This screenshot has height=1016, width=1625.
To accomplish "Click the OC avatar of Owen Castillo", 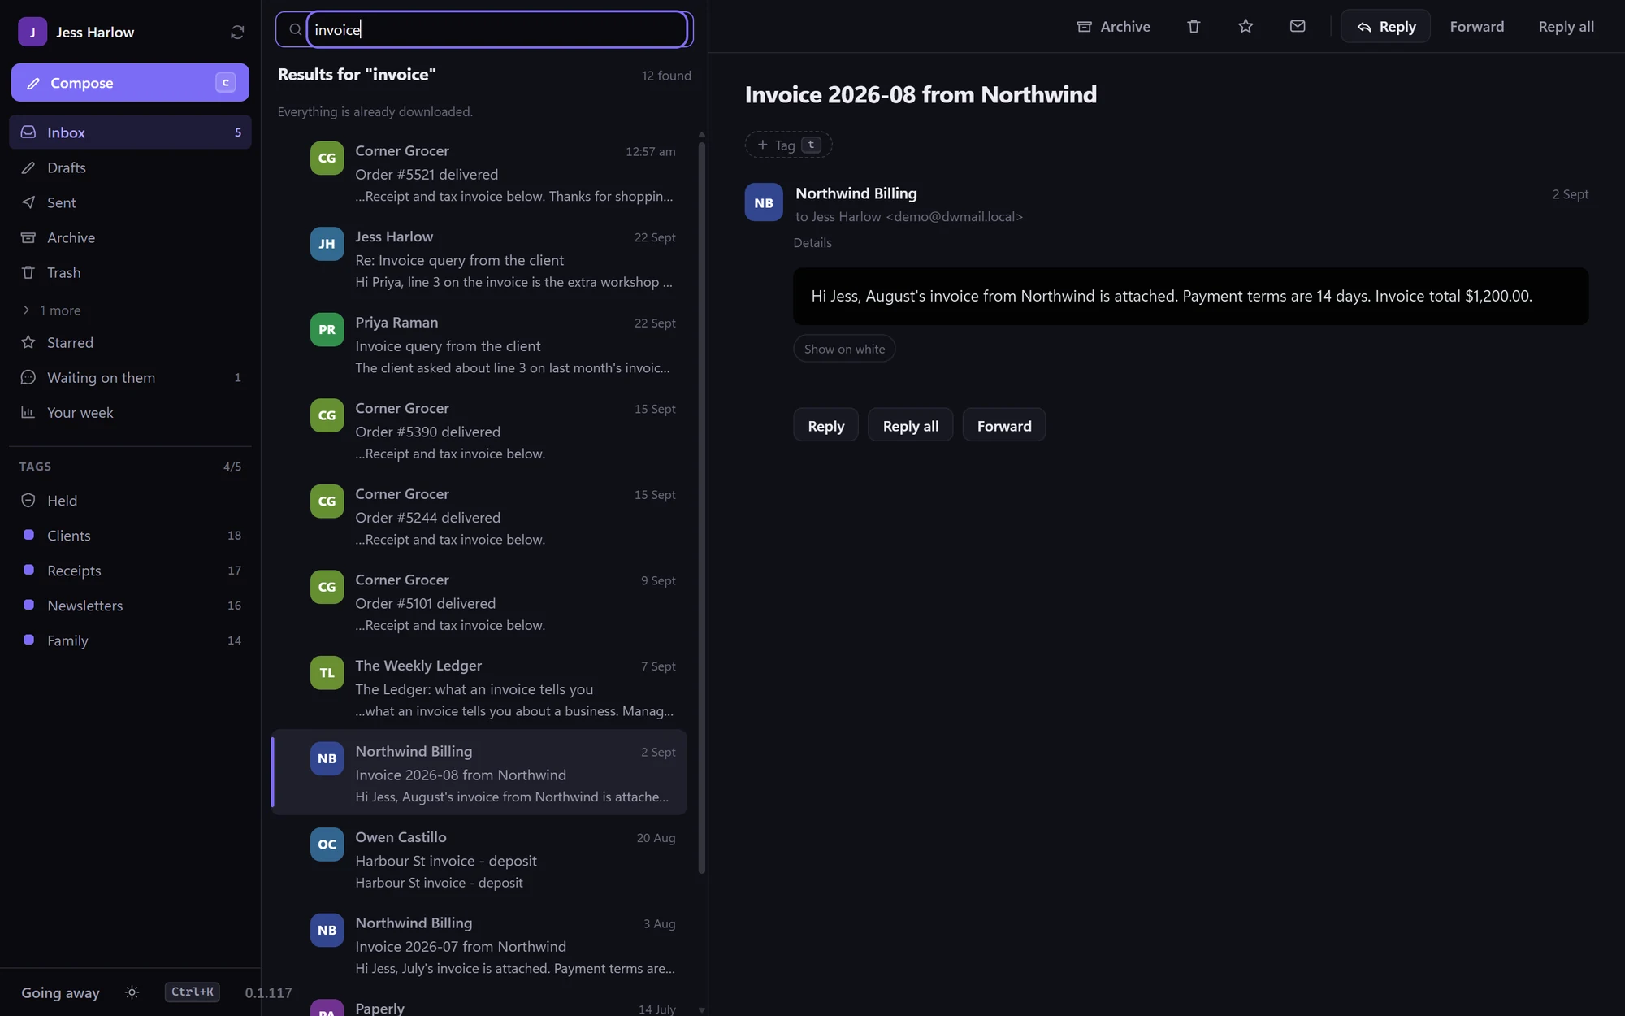I will pos(327,844).
